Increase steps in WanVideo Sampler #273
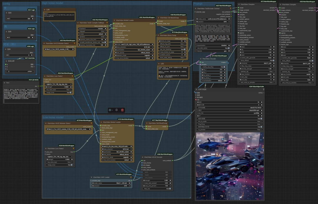The width and height of the screenshot is (318, 204). pyautogui.click(x=274, y=47)
